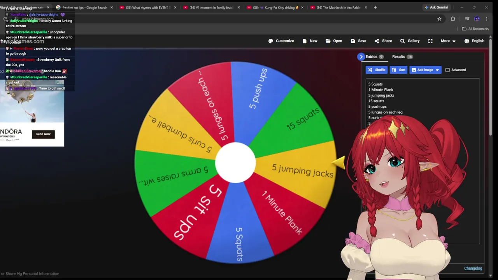498x280 pixels.
Task: Shuffle the wheel entries
Action: 376,70
